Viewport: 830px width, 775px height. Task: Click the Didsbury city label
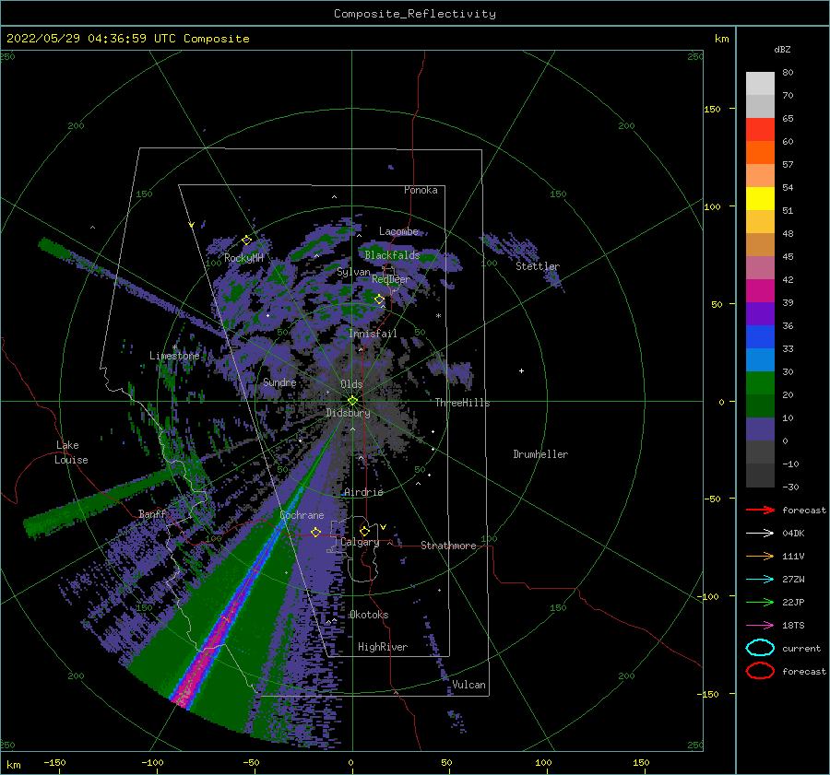click(348, 413)
